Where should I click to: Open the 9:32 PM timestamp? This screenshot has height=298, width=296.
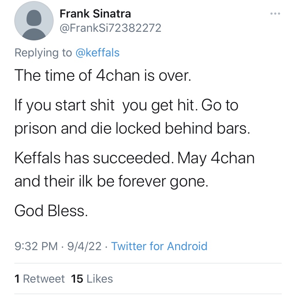click(x=36, y=246)
